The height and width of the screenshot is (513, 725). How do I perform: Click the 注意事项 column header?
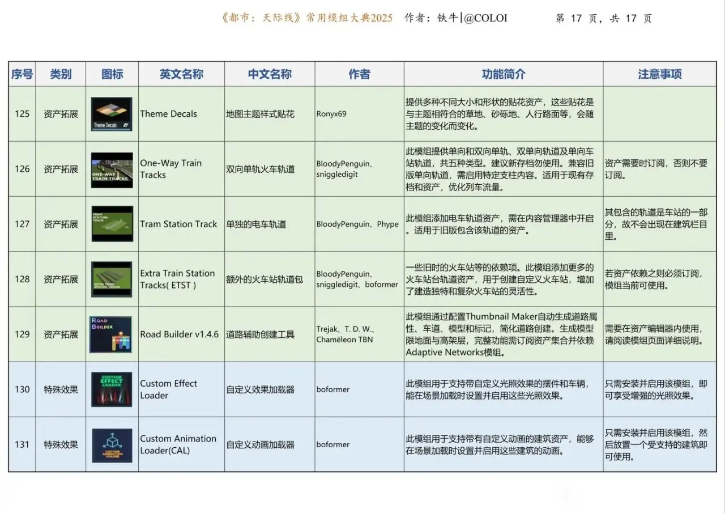click(x=659, y=74)
